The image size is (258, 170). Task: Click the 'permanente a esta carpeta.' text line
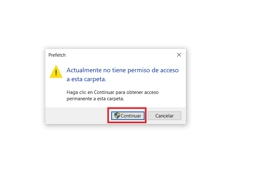click(x=95, y=99)
